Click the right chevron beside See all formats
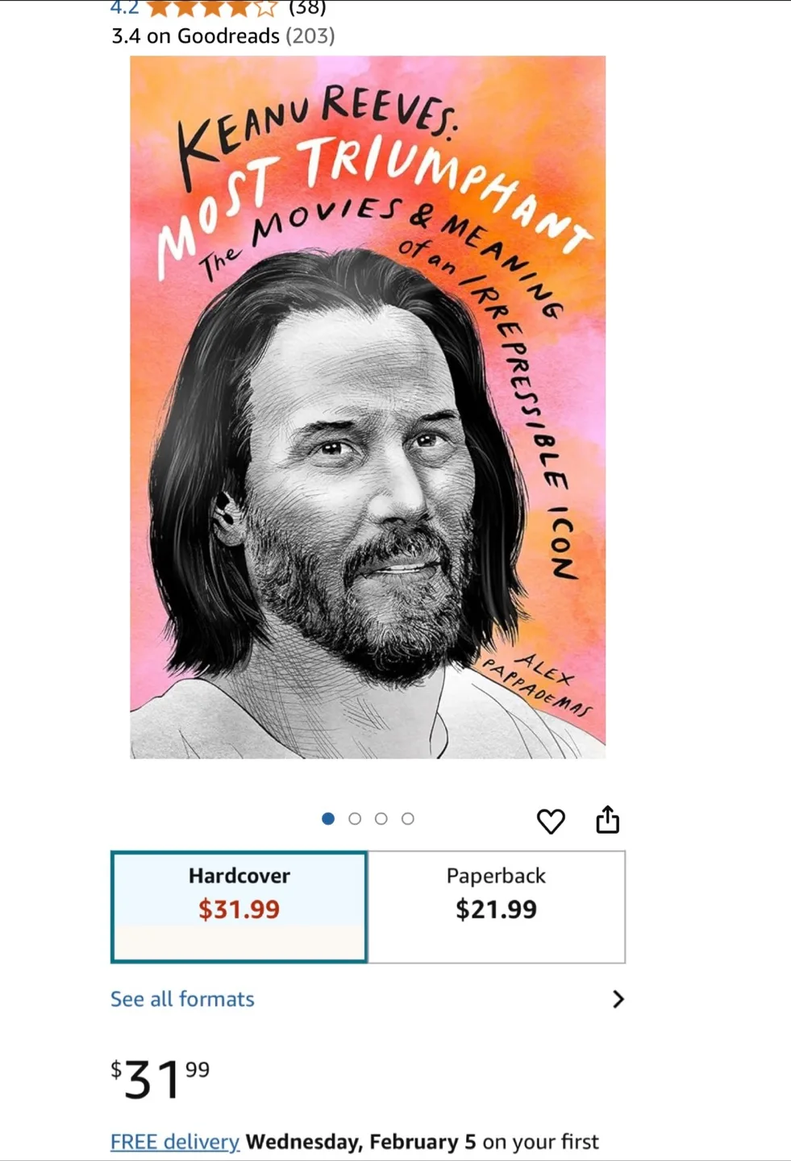 pos(618,1000)
